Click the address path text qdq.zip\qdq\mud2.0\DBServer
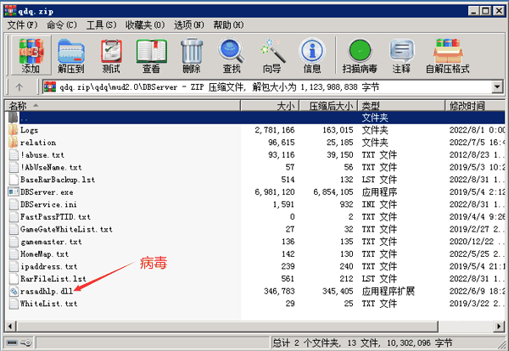Viewport: 509px width, 351px height. coord(119,87)
